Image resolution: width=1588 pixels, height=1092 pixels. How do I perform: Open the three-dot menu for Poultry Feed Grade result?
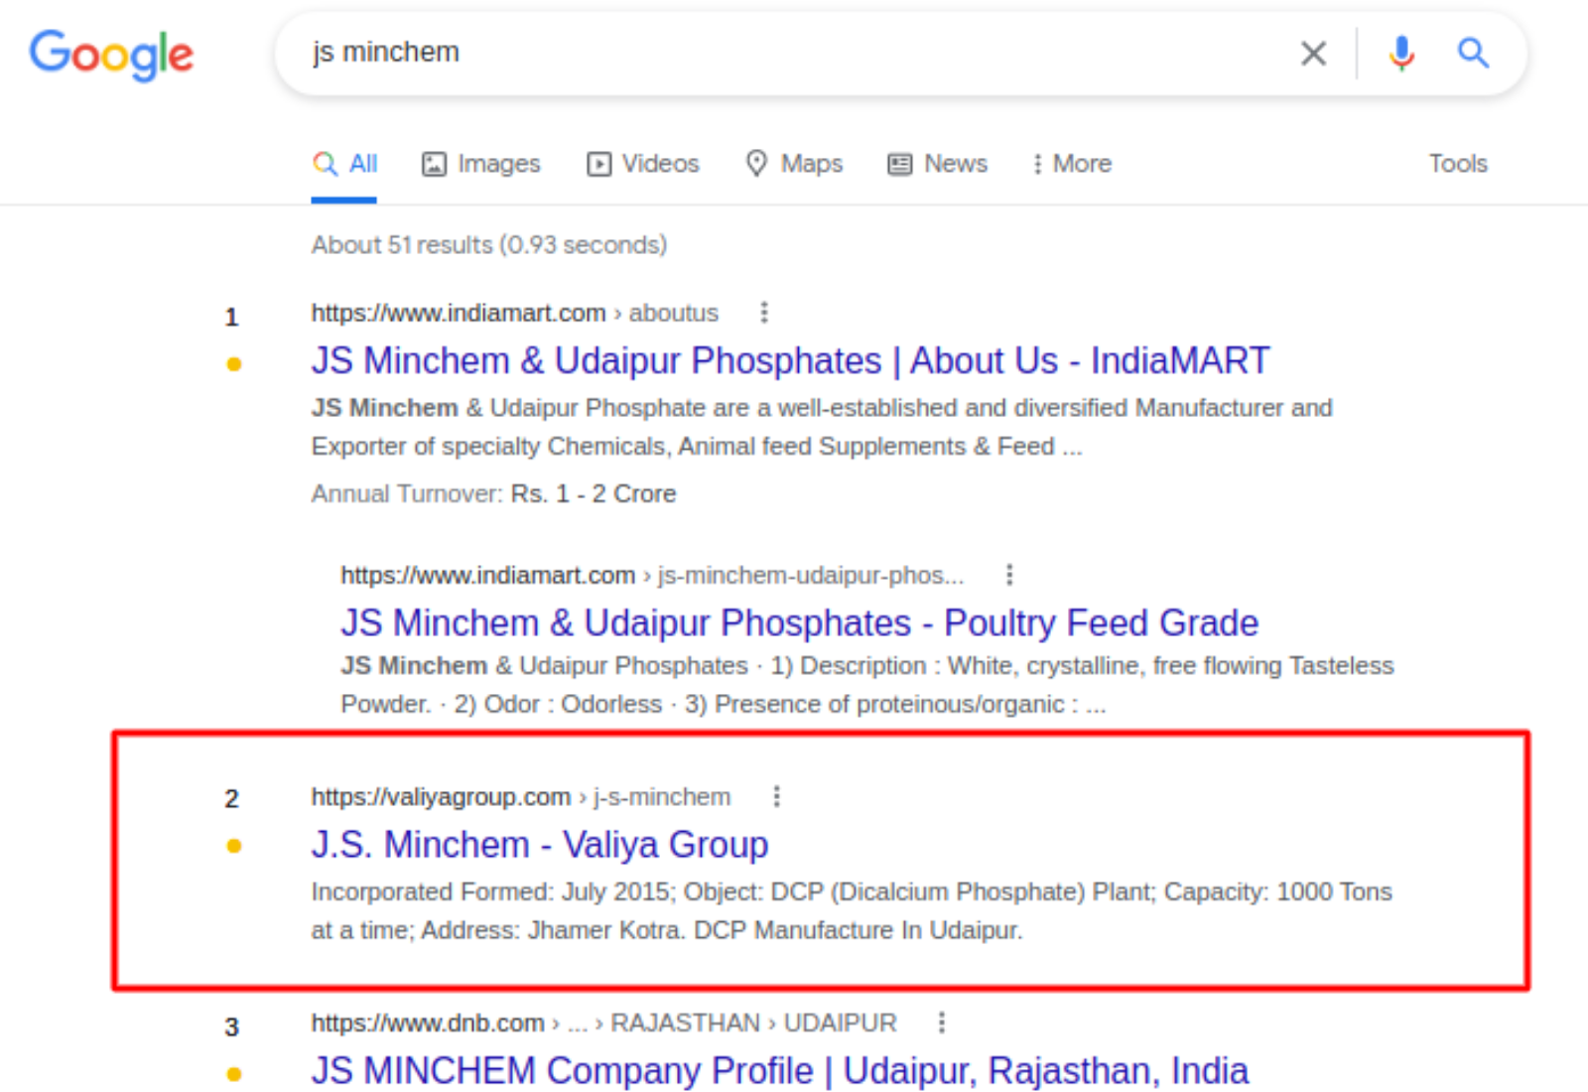pyautogui.click(x=1009, y=574)
